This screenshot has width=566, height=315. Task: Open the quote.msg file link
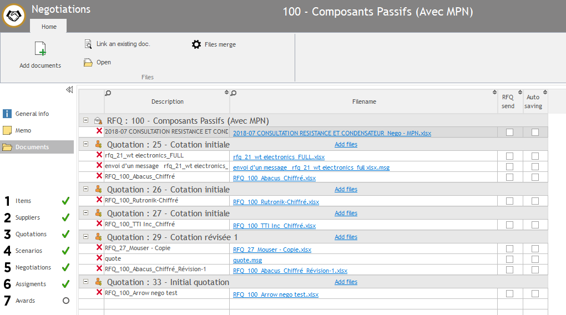[x=247, y=260]
